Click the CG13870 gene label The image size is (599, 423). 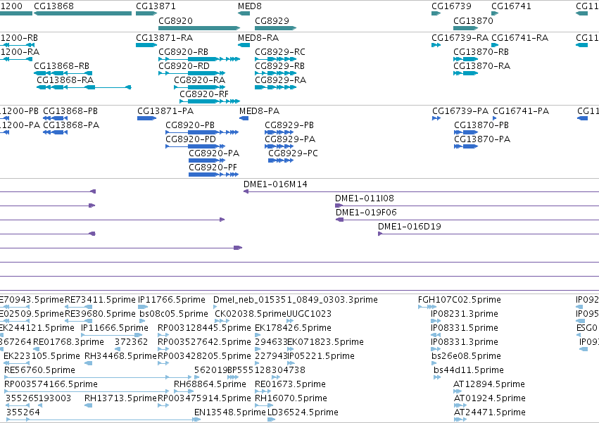point(473,20)
